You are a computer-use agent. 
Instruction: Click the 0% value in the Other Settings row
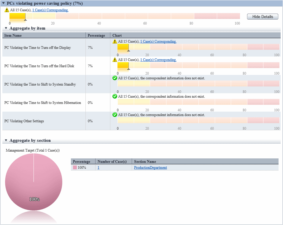(90, 121)
